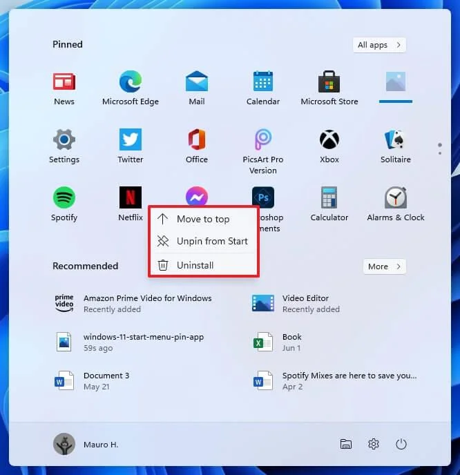Open File Explorer icon in Start footer
Viewport: 460px width, 475px height.
pyautogui.click(x=346, y=444)
